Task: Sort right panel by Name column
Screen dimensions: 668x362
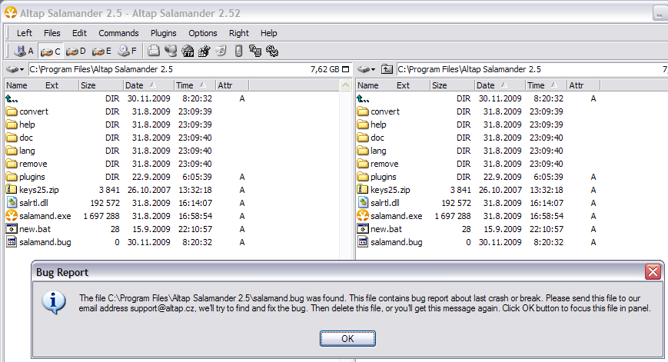Action: (x=368, y=85)
